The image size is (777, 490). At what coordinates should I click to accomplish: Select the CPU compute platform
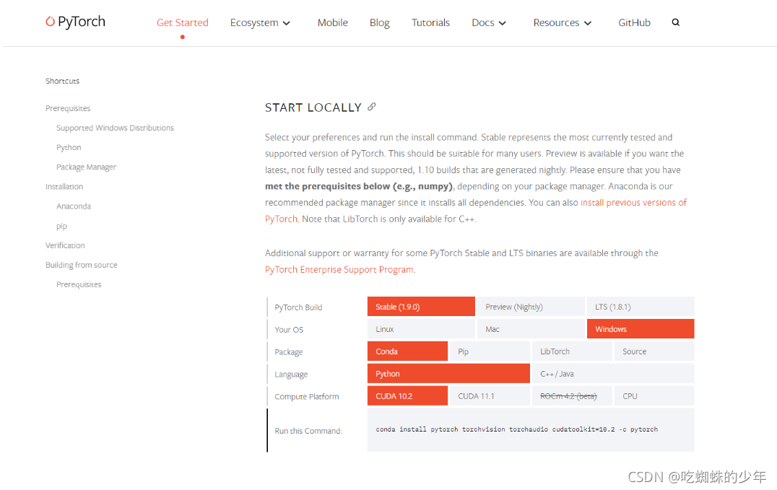(x=654, y=396)
